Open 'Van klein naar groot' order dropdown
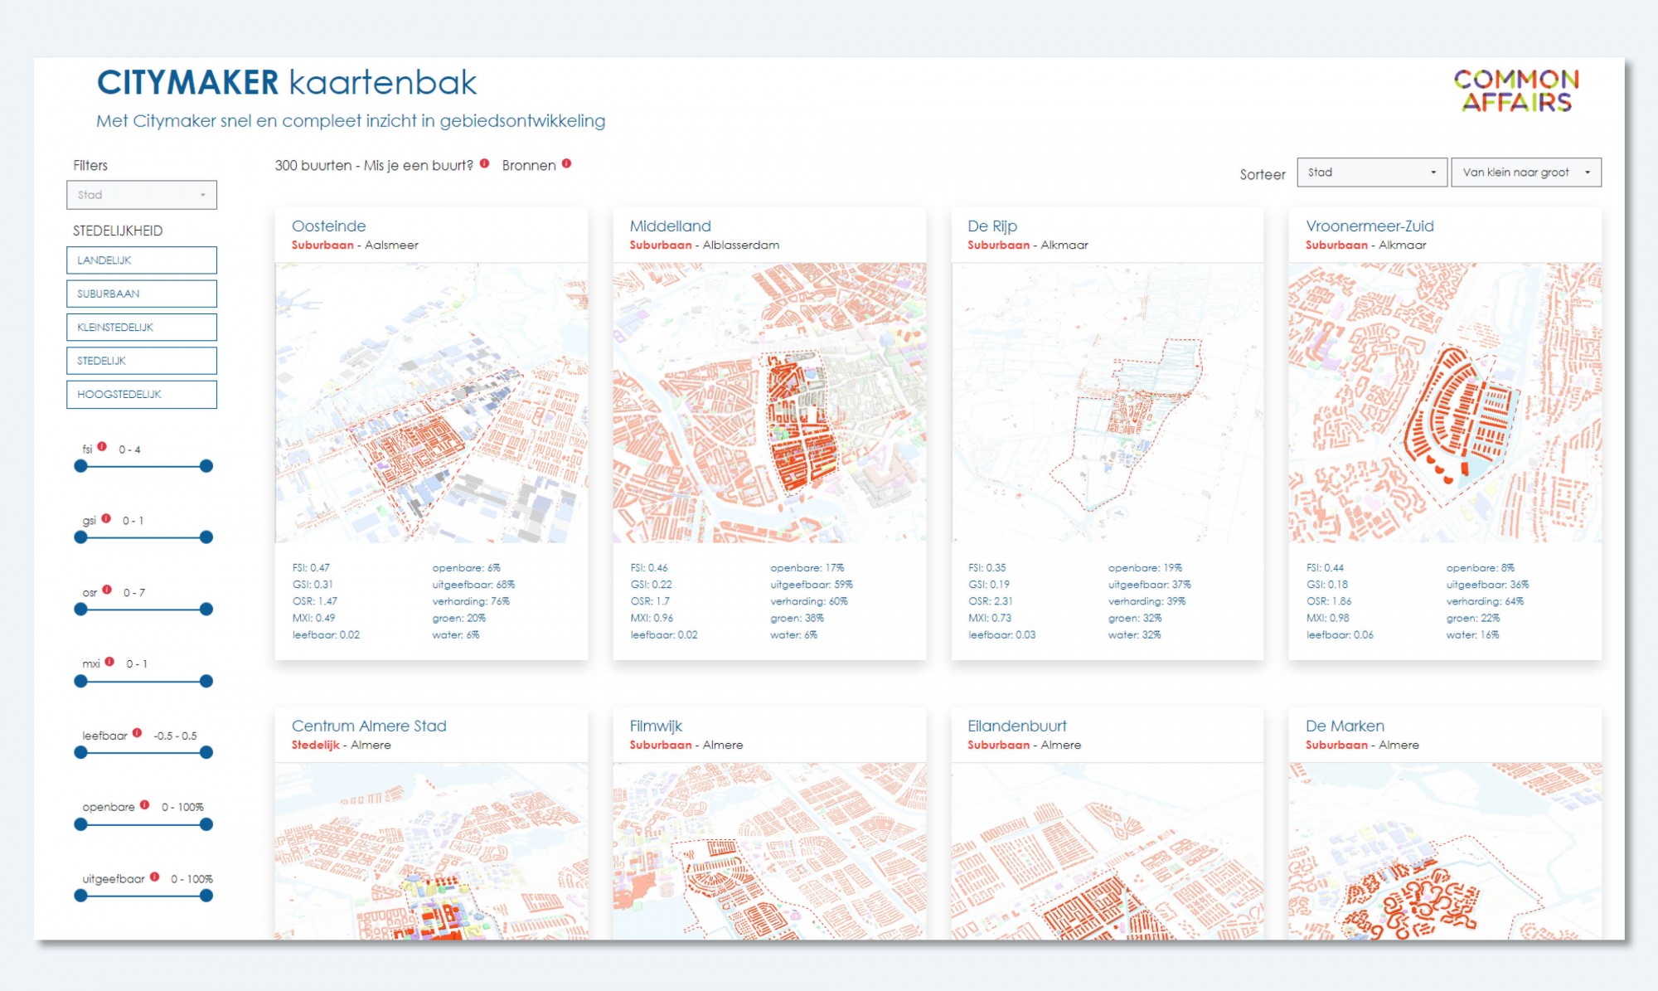1658x991 pixels. point(1526,172)
